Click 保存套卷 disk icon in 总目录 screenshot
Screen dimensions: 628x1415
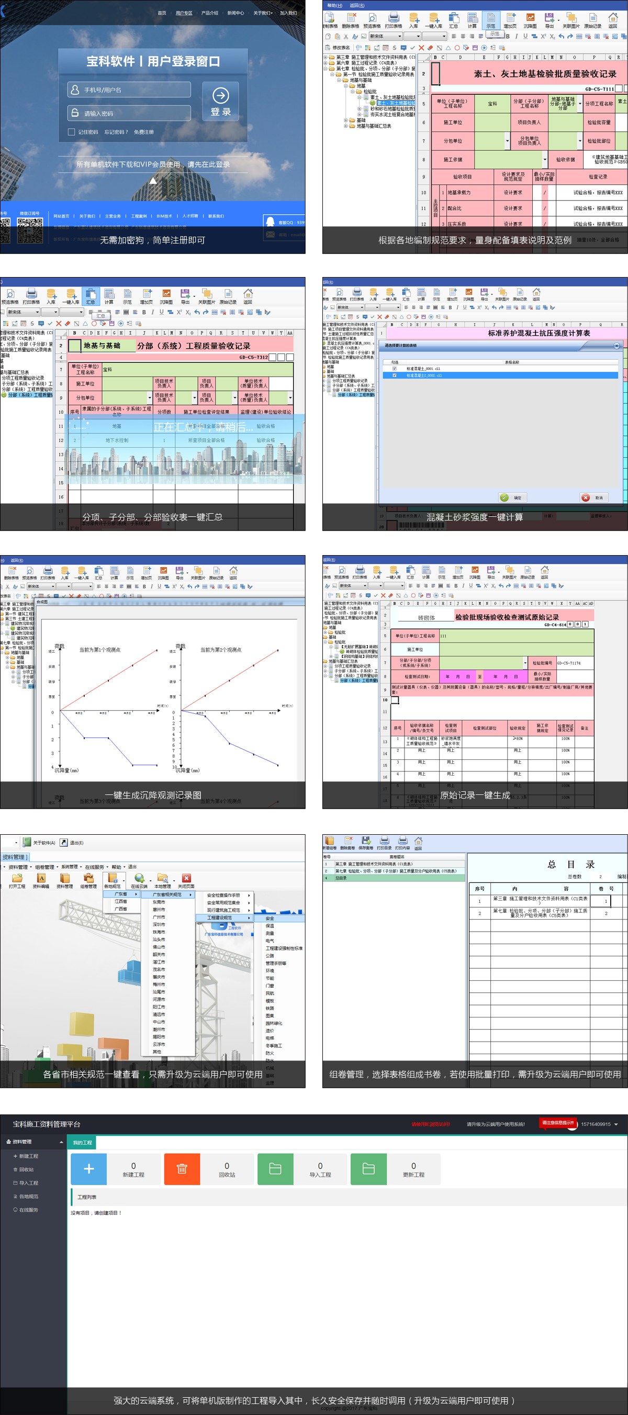(x=366, y=843)
